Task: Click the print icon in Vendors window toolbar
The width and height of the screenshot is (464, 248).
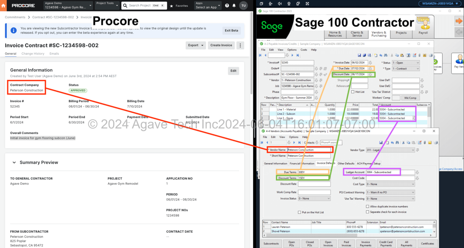Action: click(x=436, y=143)
